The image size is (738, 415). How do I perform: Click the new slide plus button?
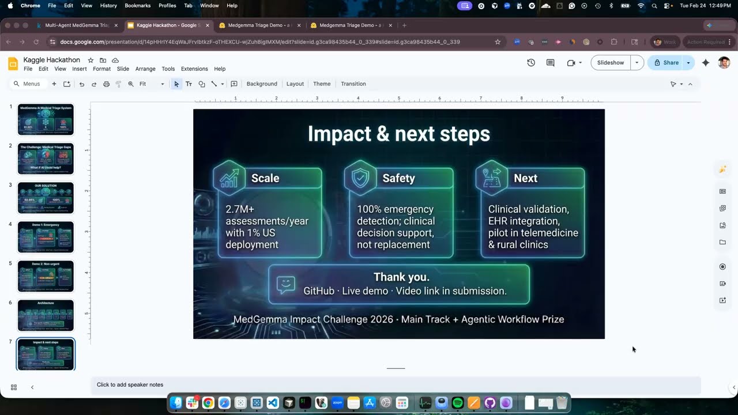click(x=54, y=84)
